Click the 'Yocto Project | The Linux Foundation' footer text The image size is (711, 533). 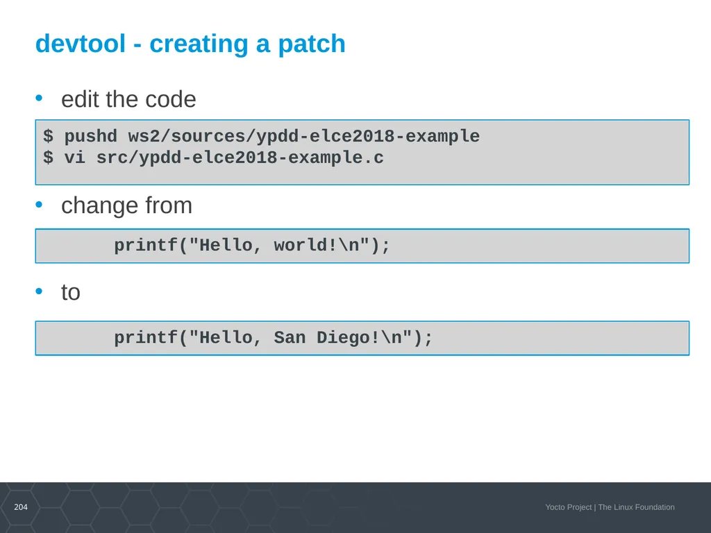pyautogui.click(x=610, y=507)
